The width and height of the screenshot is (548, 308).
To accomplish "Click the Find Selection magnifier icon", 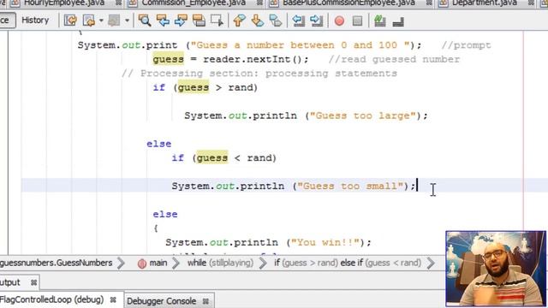I will [x=145, y=21].
